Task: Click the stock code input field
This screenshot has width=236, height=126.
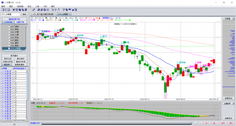Action: coord(10,14)
